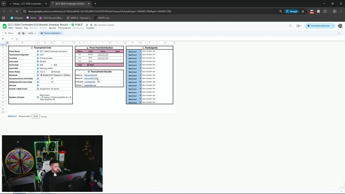345x194 pixels.
Task: Click the Настройки Доступа share button
Action: tap(318, 26)
